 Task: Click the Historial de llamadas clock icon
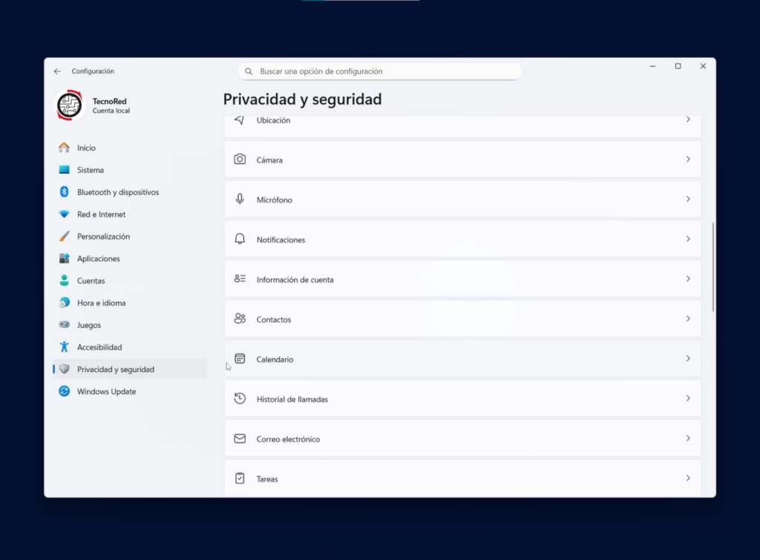(x=240, y=398)
